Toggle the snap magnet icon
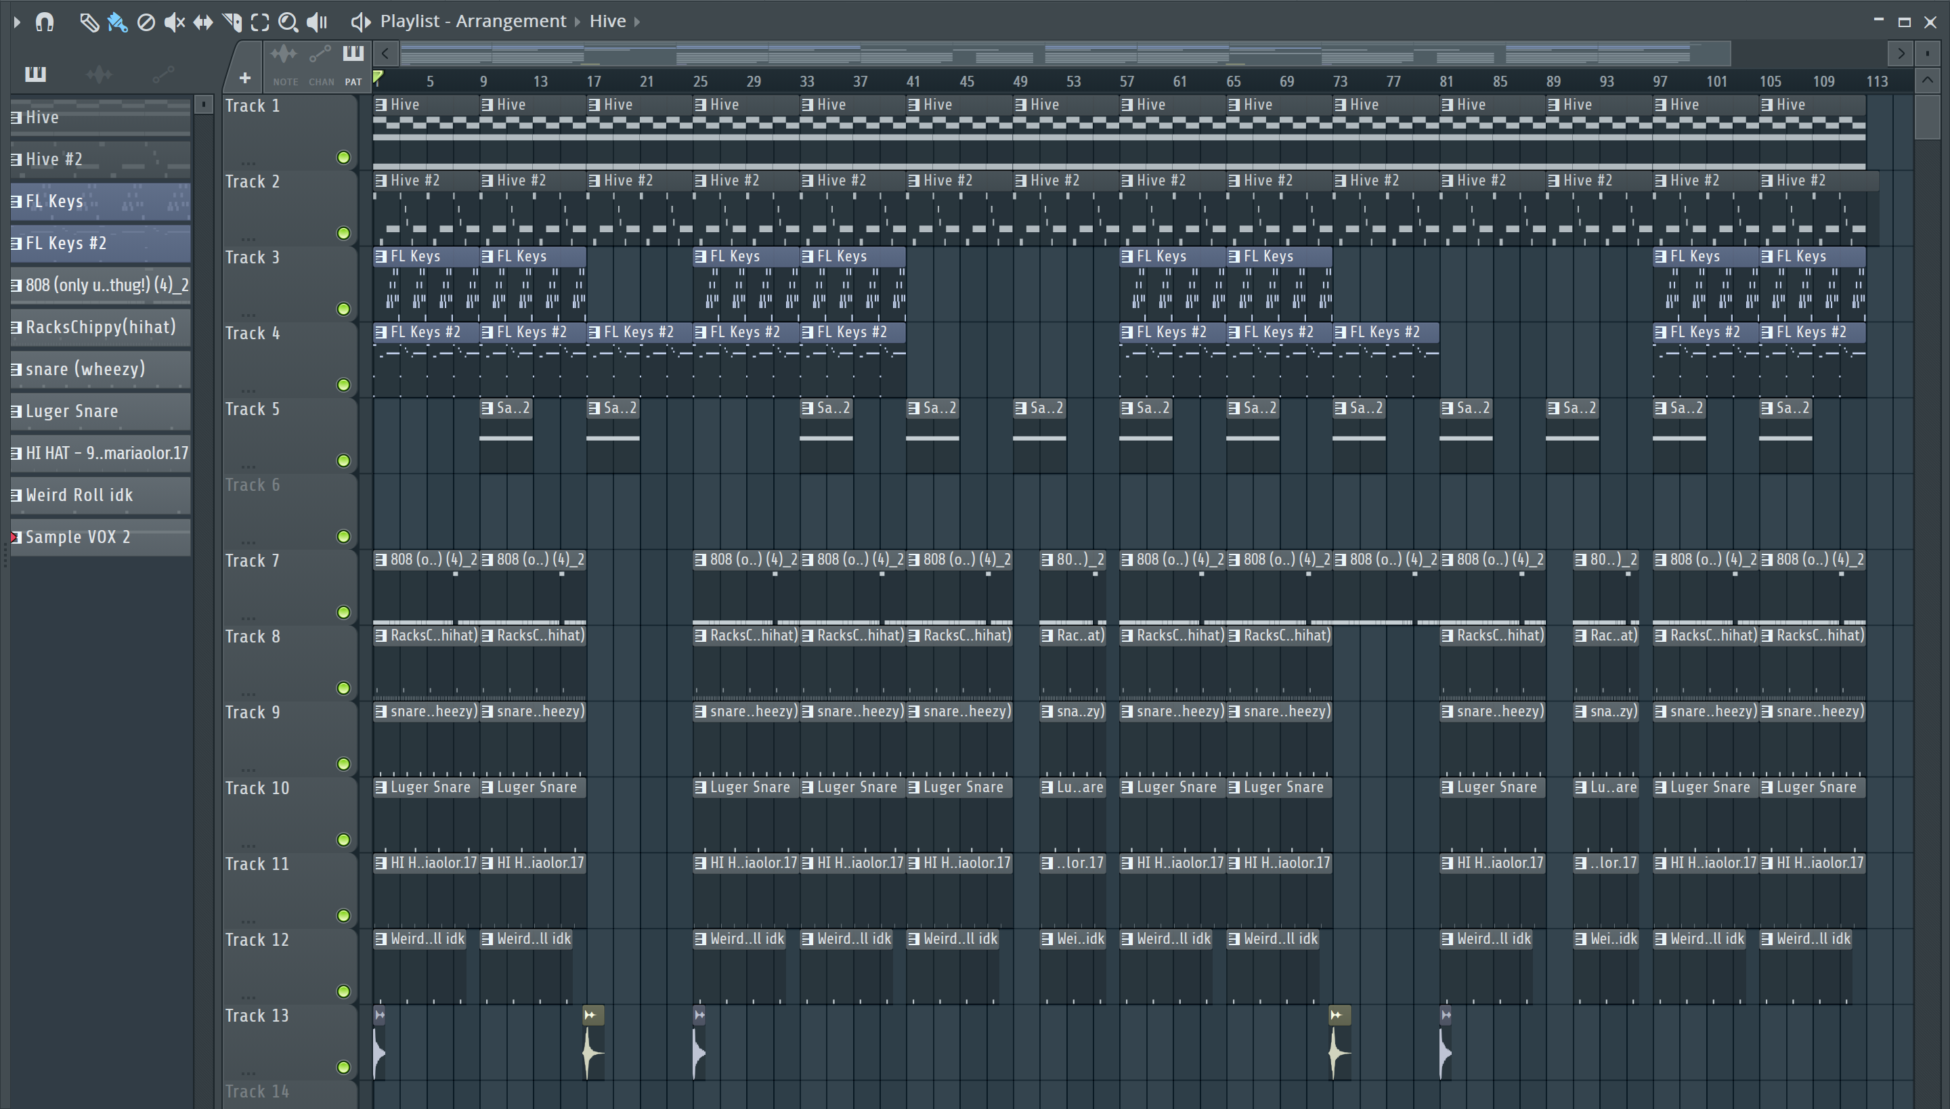This screenshot has width=1950, height=1109. point(45,22)
